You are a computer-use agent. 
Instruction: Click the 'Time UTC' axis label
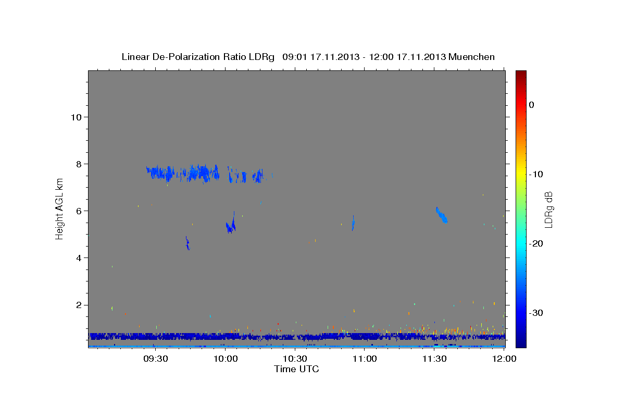[296, 369]
